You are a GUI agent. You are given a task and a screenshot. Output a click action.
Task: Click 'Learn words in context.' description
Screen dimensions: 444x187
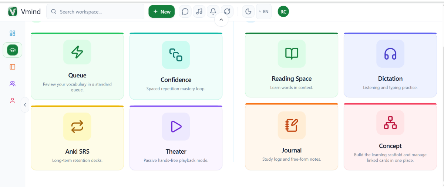(292, 88)
